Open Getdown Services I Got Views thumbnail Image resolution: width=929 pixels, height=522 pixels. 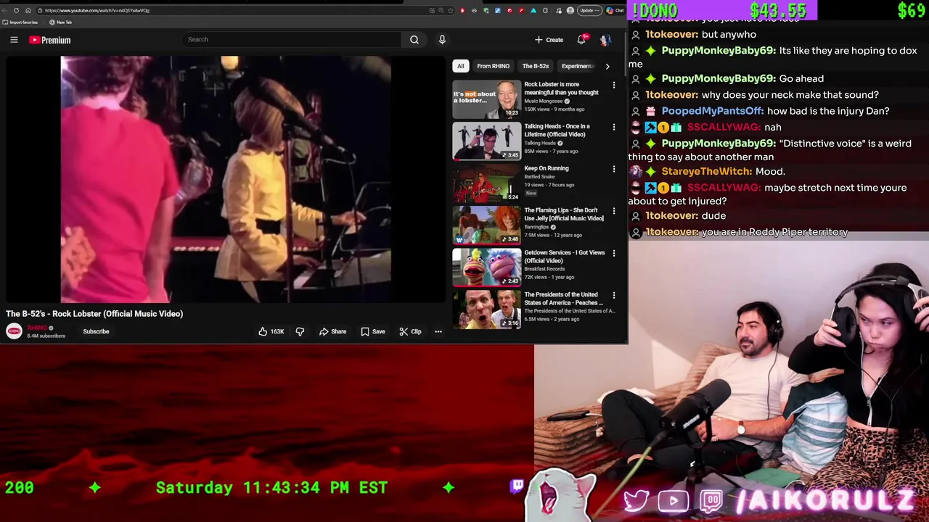tap(486, 268)
